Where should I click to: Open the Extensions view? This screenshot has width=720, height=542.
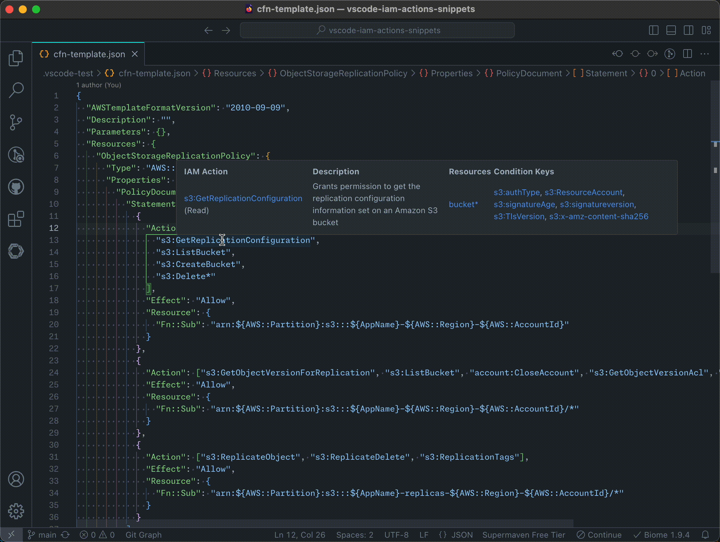16,219
